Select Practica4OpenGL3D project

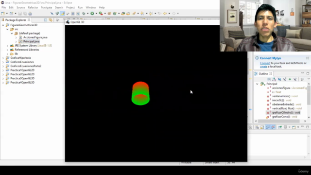point(22,83)
